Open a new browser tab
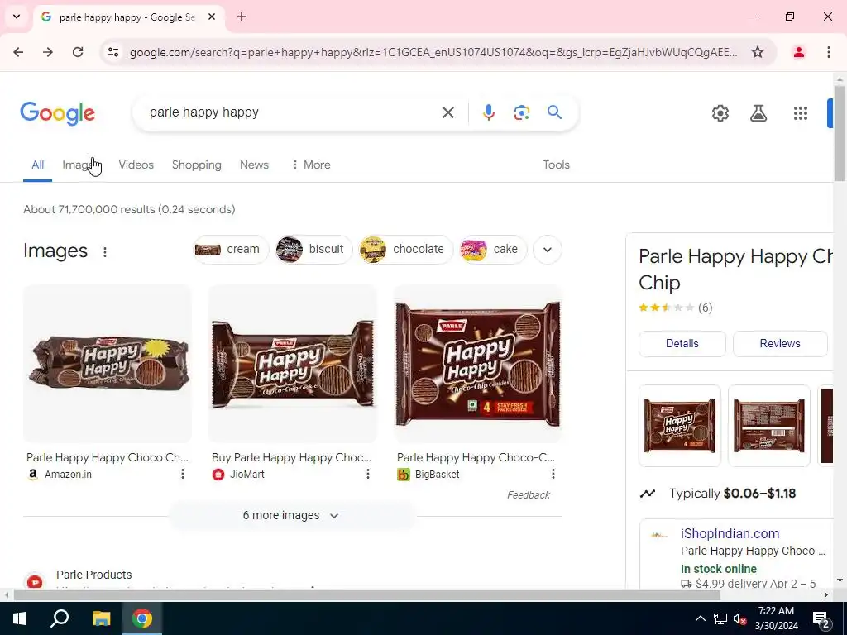Viewport: 847px width, 635px height. coord(242,17)
